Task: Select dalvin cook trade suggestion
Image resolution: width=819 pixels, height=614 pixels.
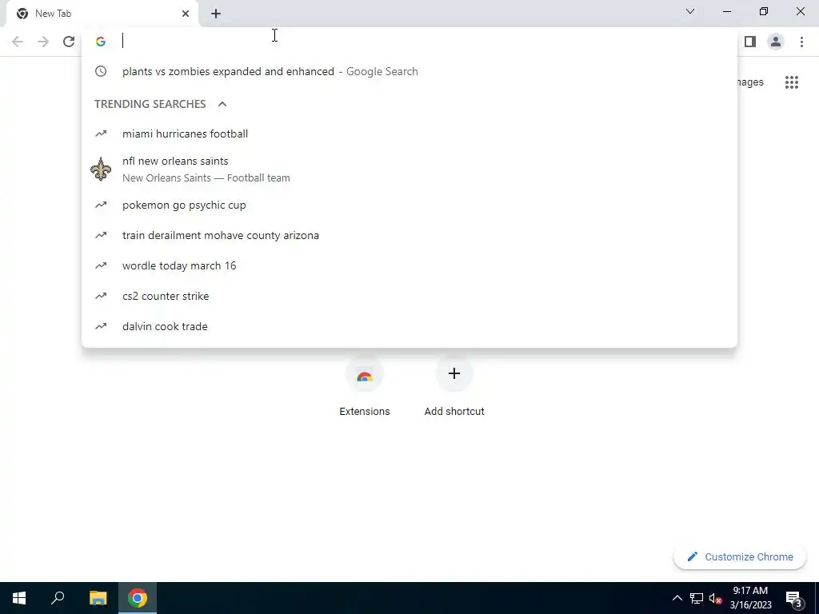Action: 409,326
